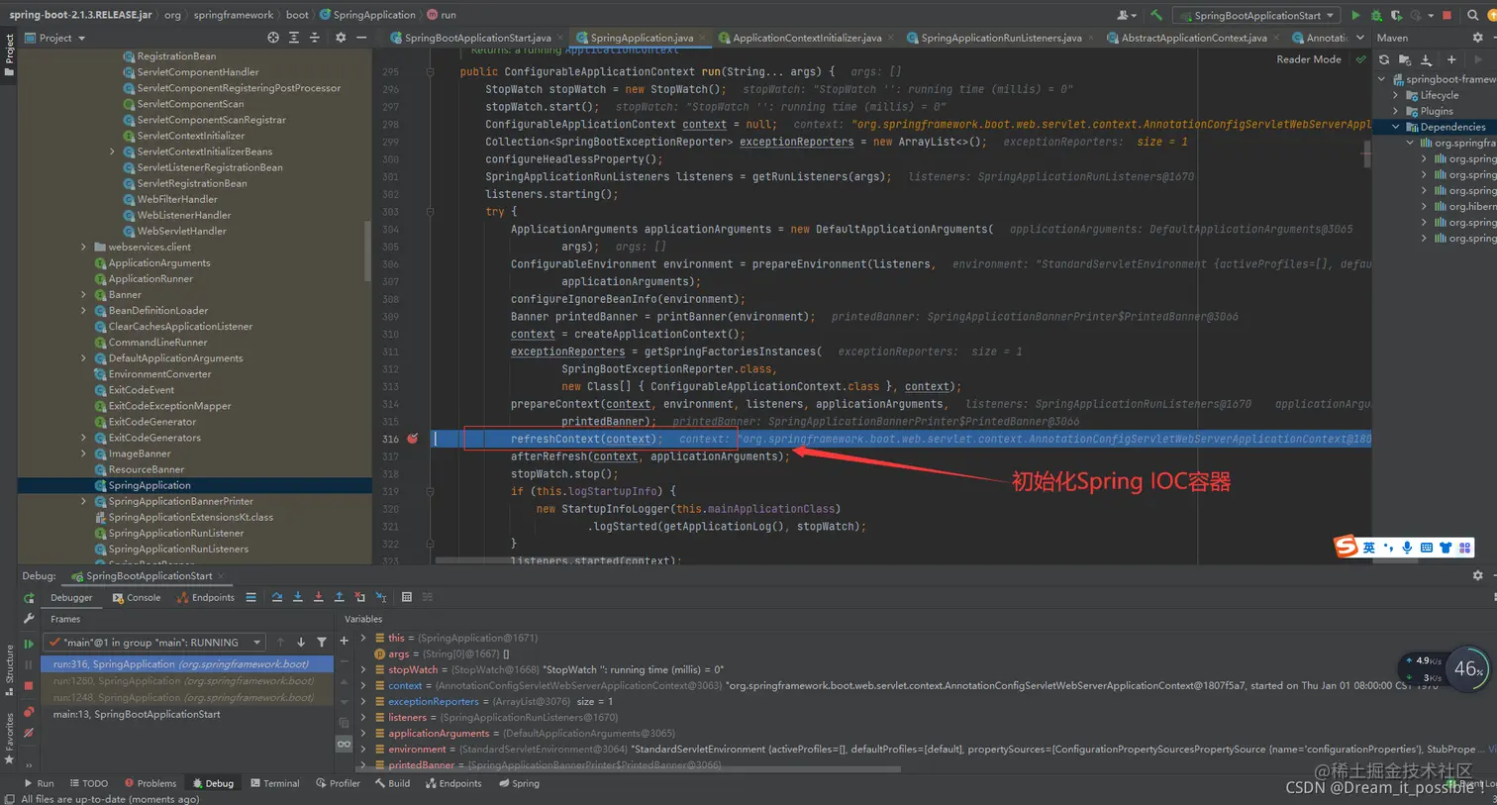The height and width of the screenshot is (805, 1497).
Task: Click Step Over icon in debugger toolbar
Action: (x=277, y=597)
